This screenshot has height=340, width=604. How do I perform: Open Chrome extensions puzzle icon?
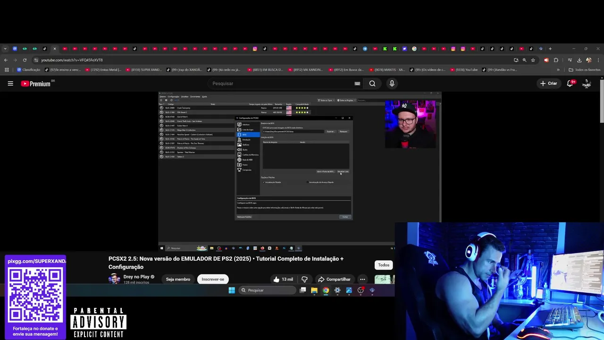tap(556, 60)
